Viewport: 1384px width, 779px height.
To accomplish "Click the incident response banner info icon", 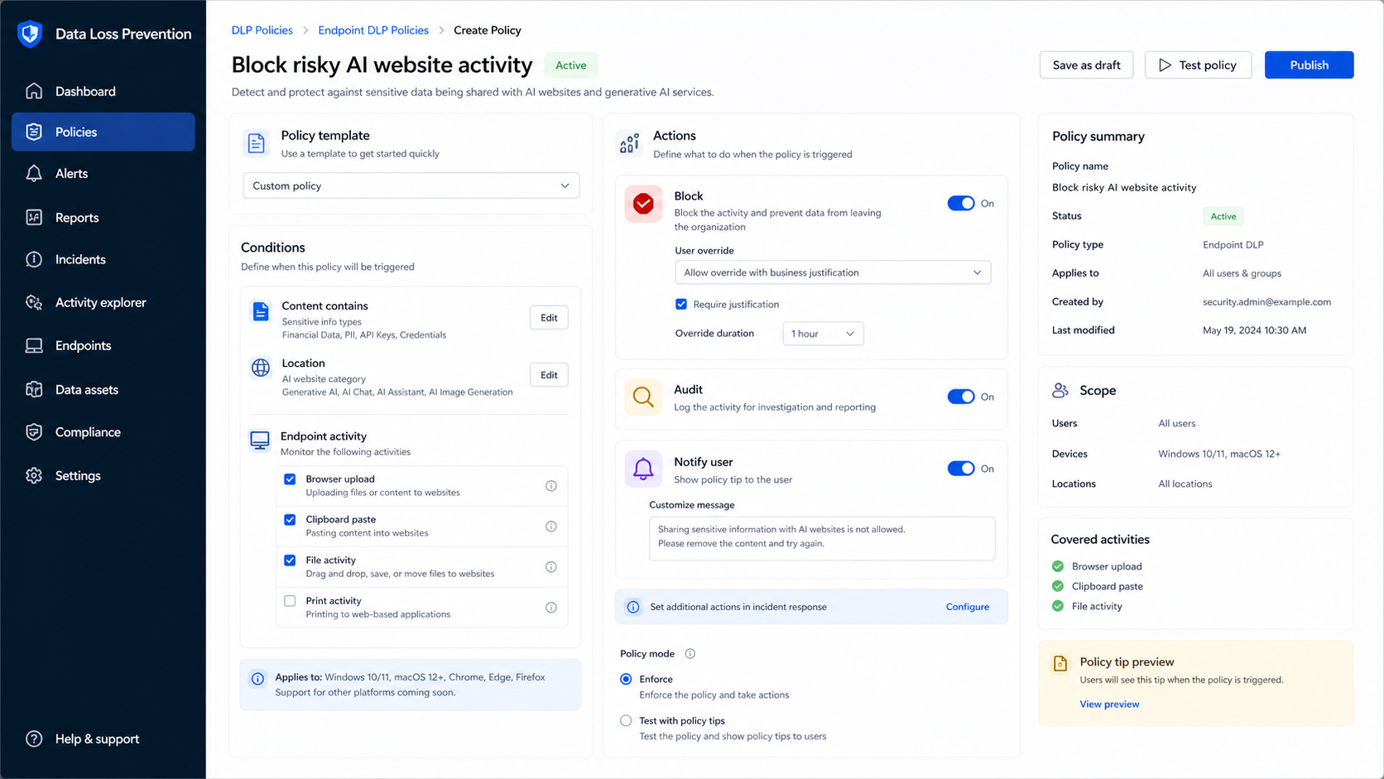I will [633, 607].
